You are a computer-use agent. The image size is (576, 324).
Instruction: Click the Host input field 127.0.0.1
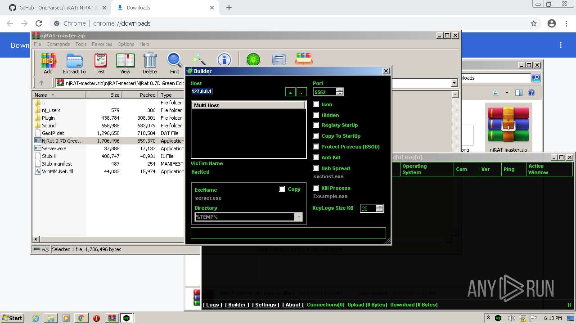(237, 91)
